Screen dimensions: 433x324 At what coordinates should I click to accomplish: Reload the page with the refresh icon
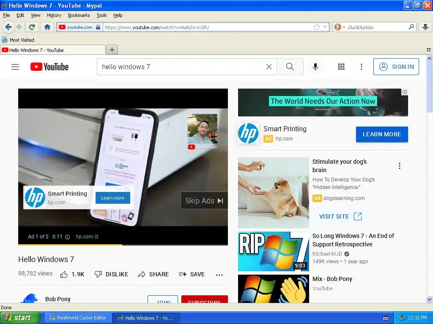tap(32, 27)
